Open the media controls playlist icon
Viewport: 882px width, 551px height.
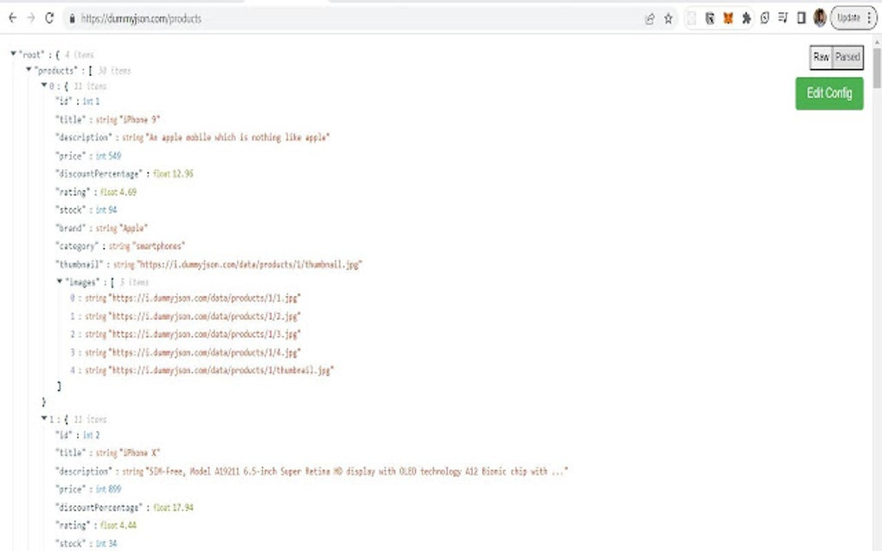tap(783, 18)
